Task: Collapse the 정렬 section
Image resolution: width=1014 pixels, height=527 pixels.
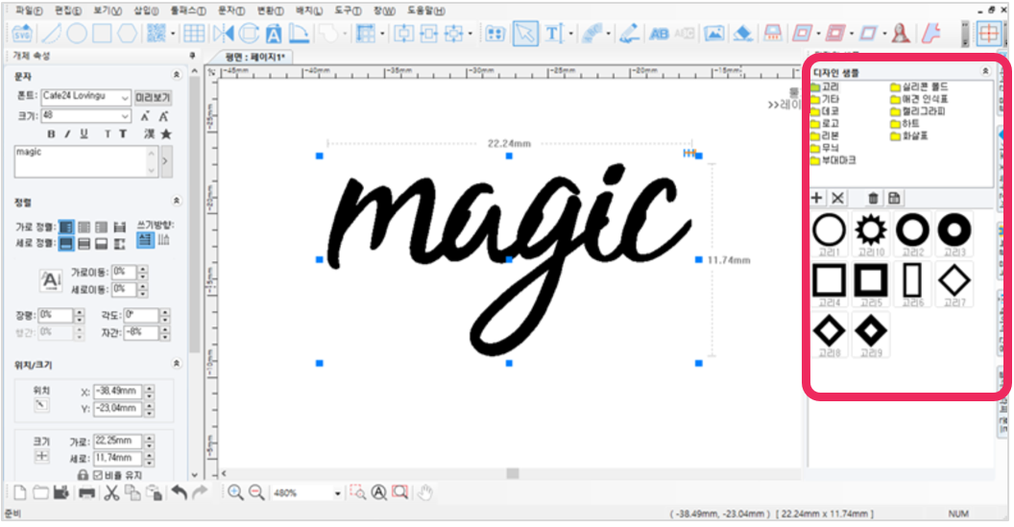Action: (176, 201)
